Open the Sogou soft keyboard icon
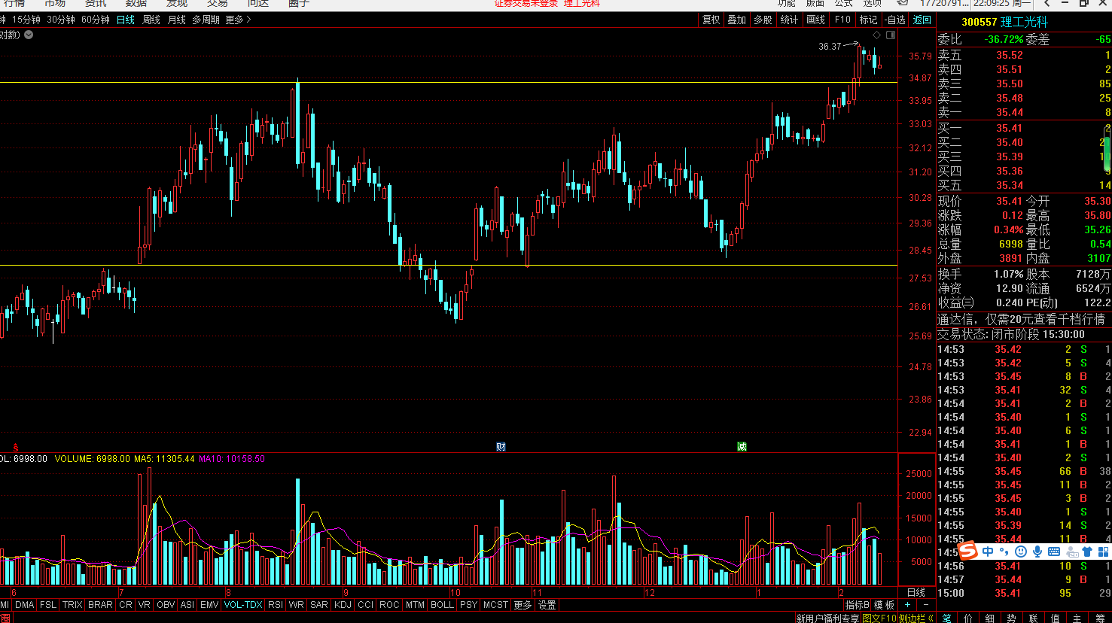This screenshot has height=623, width=1112. click(x=1055, y=552)
